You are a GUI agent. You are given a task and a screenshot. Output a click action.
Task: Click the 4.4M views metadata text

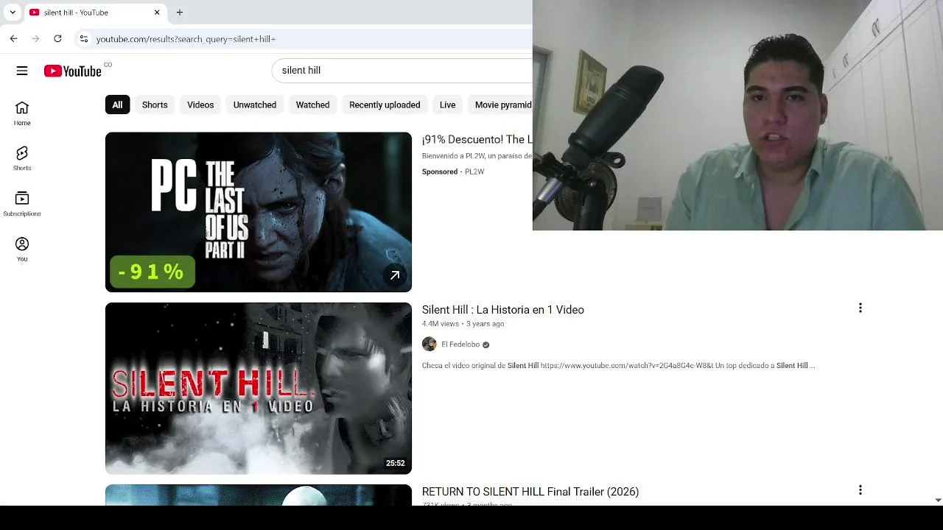(441, 324)
